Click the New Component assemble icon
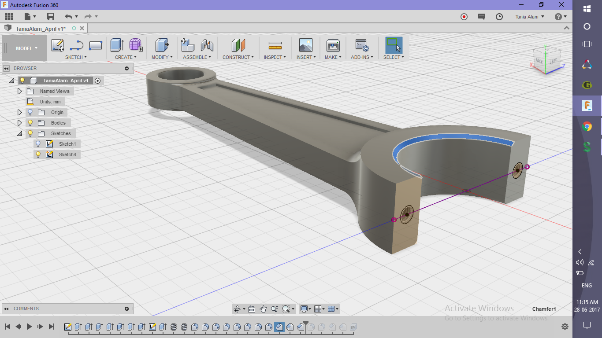Screen dimensions: 602x338 188,45
